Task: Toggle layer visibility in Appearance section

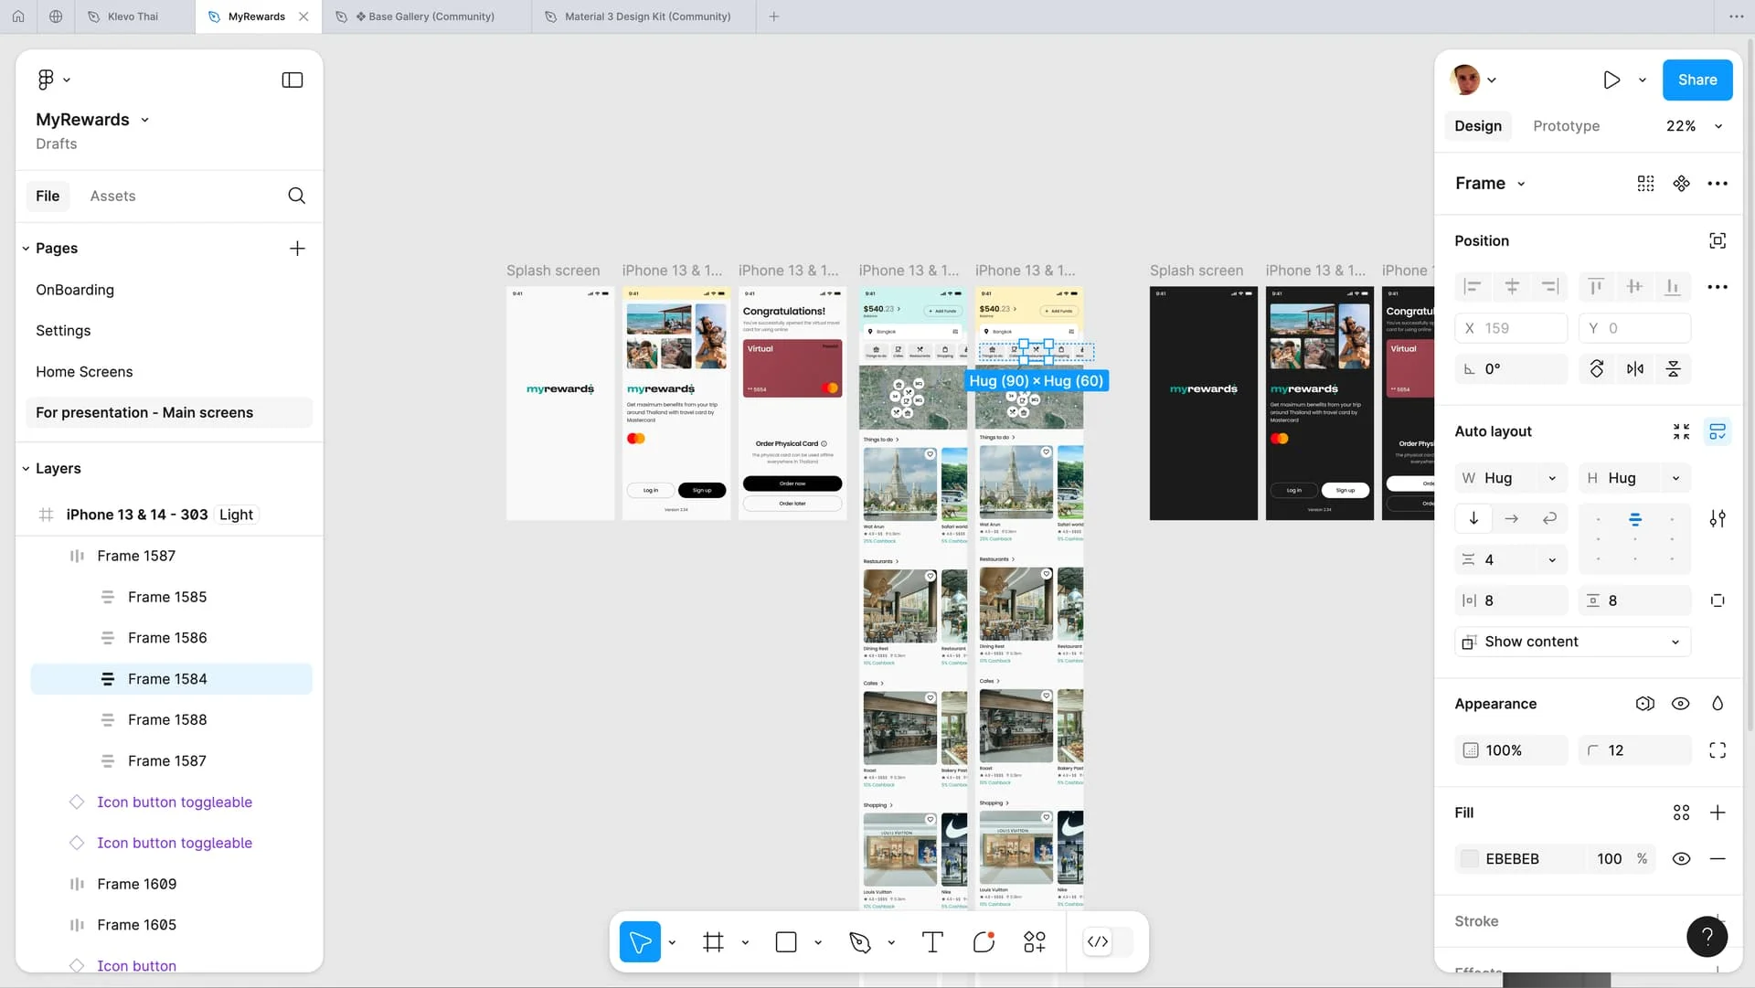Action: point(1680,704)
